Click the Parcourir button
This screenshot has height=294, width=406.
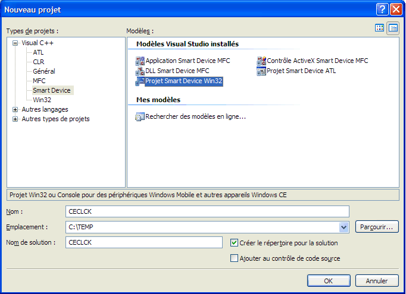[x=376, y=227]
